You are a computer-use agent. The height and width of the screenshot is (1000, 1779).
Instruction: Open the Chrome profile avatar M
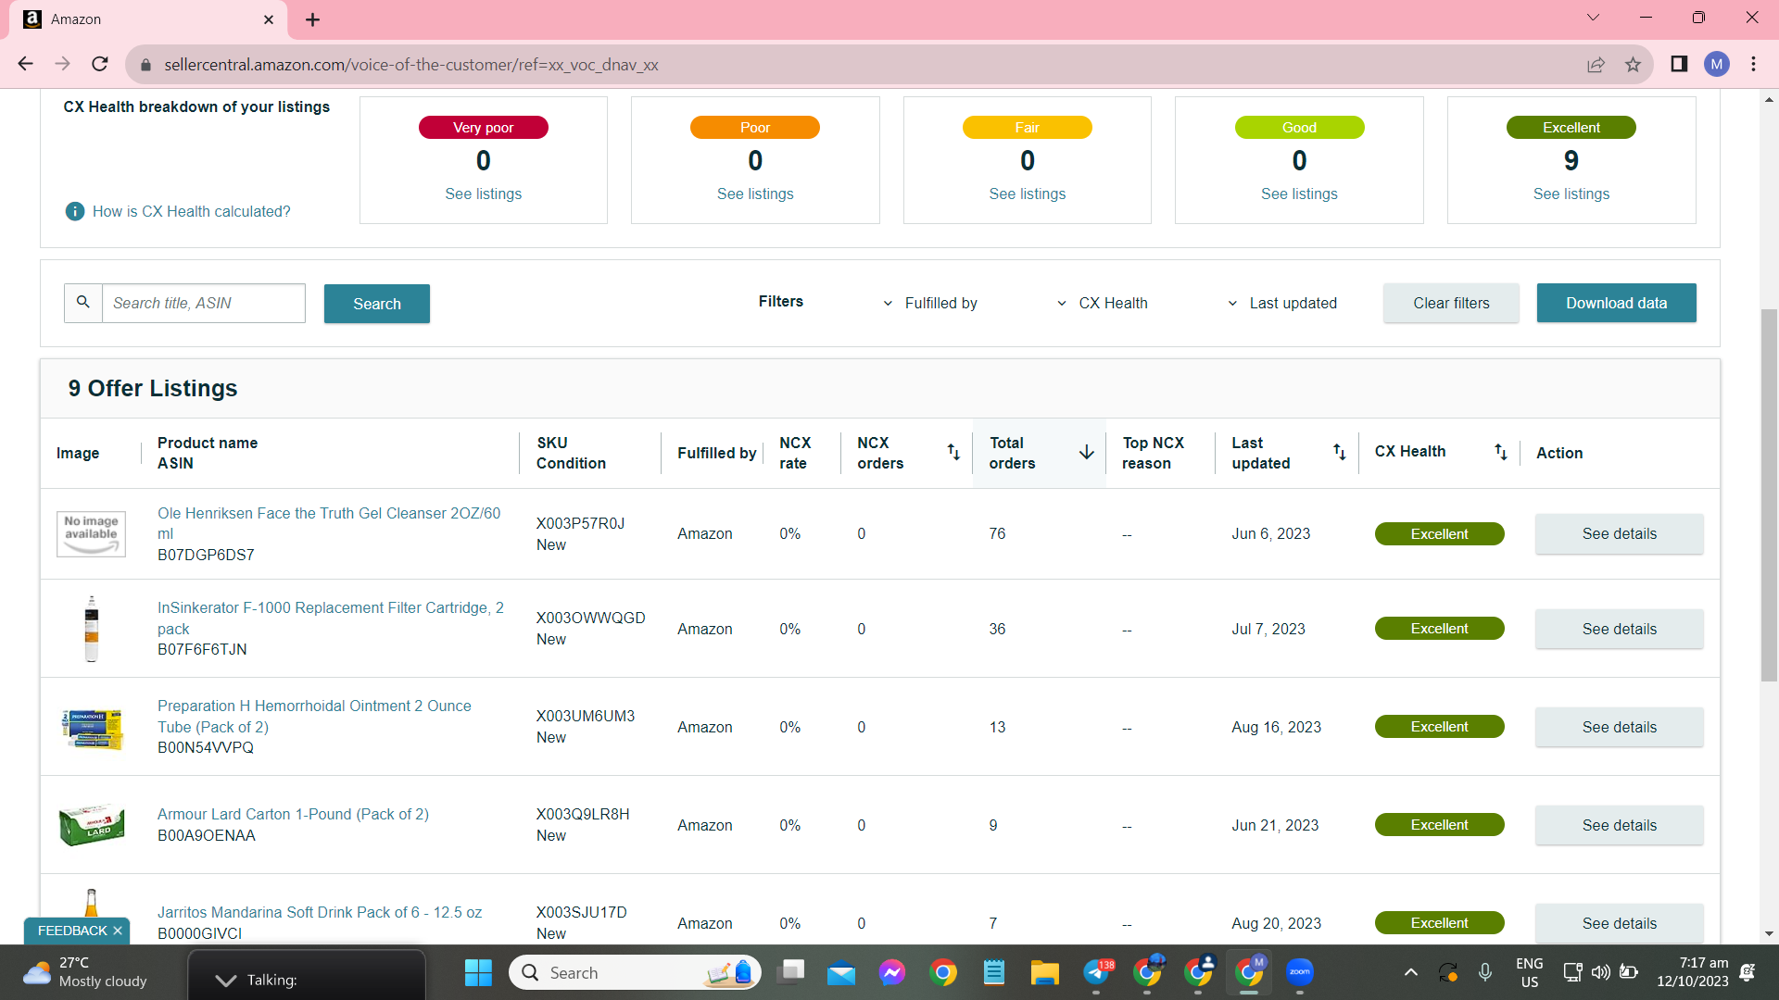pos(1717,64)
